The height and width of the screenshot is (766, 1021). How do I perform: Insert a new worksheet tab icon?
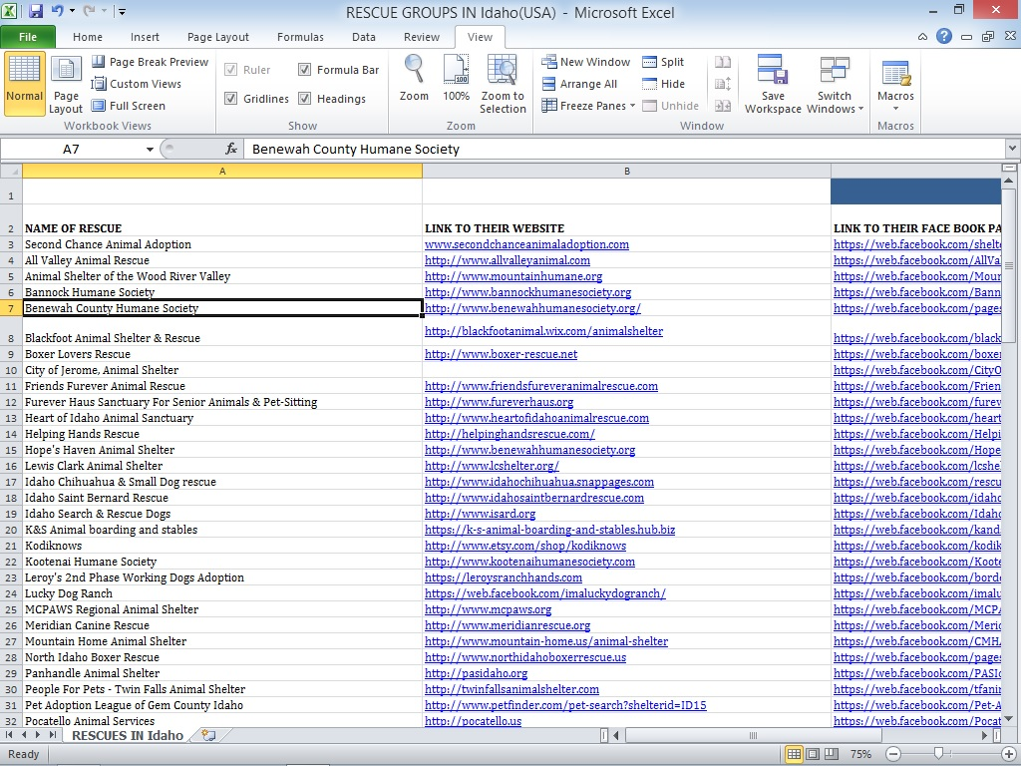tap(208, 735)
